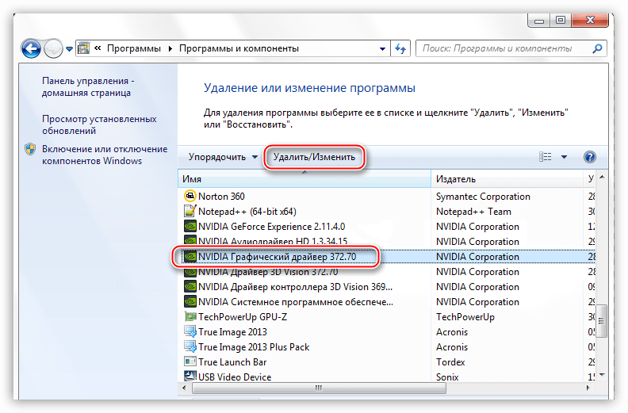Click the horizontal scrollbar thumb
628x413 pixels.
pyautogui.click(x=319, y=388)
